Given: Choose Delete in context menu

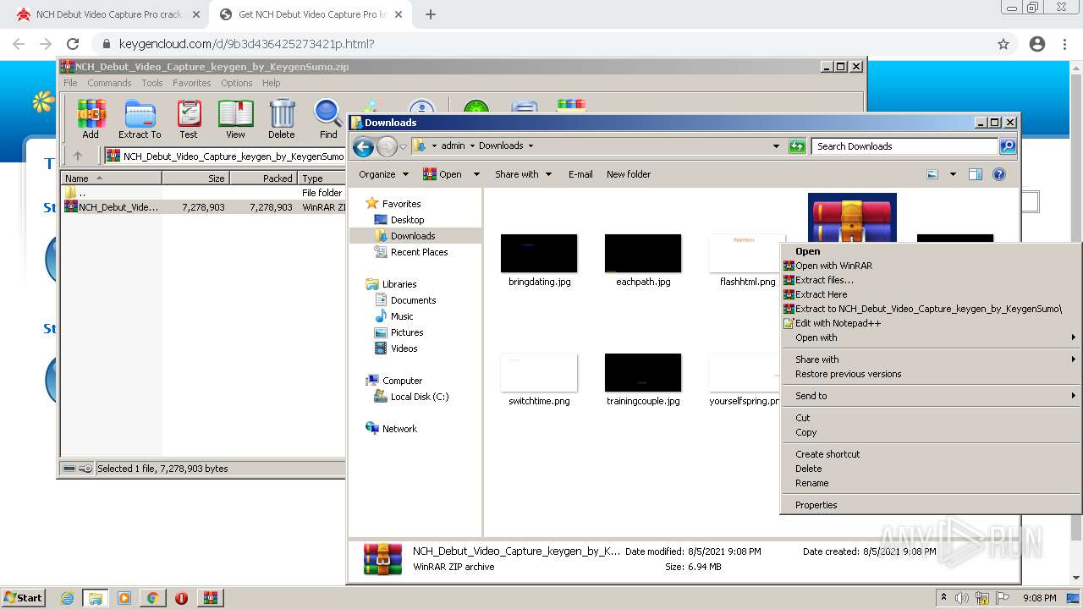Looking at the screenshot, I should [931, 469].
